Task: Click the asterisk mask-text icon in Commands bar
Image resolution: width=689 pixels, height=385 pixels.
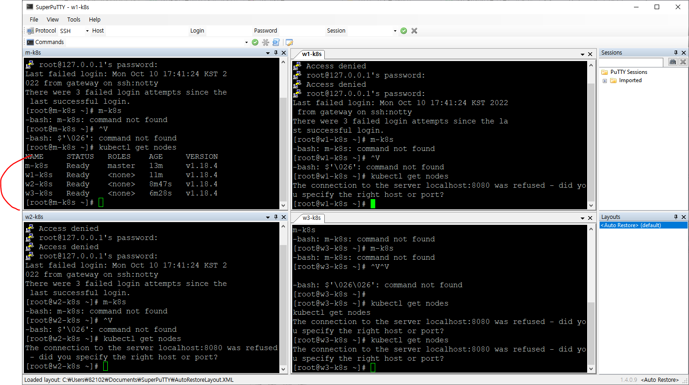Action: (x=266, y=42)
